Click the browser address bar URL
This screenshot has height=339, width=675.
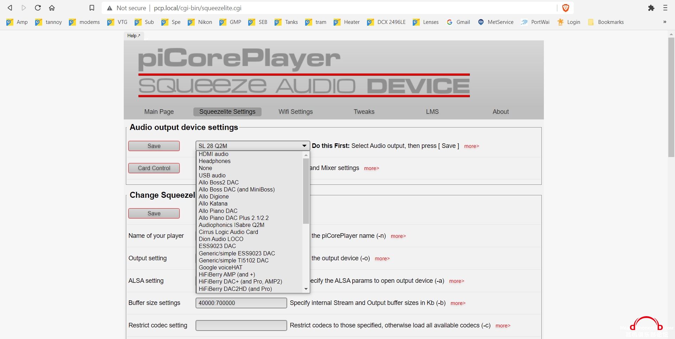click(x=198, y=8)
